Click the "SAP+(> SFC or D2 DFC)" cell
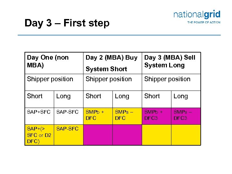Viewport: 232px width, 174px height. pos(39,135)
